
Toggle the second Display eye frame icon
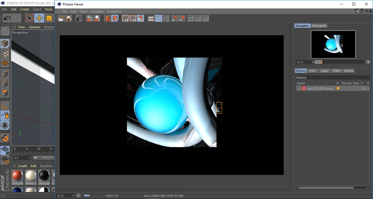click(x=133, y=18)
